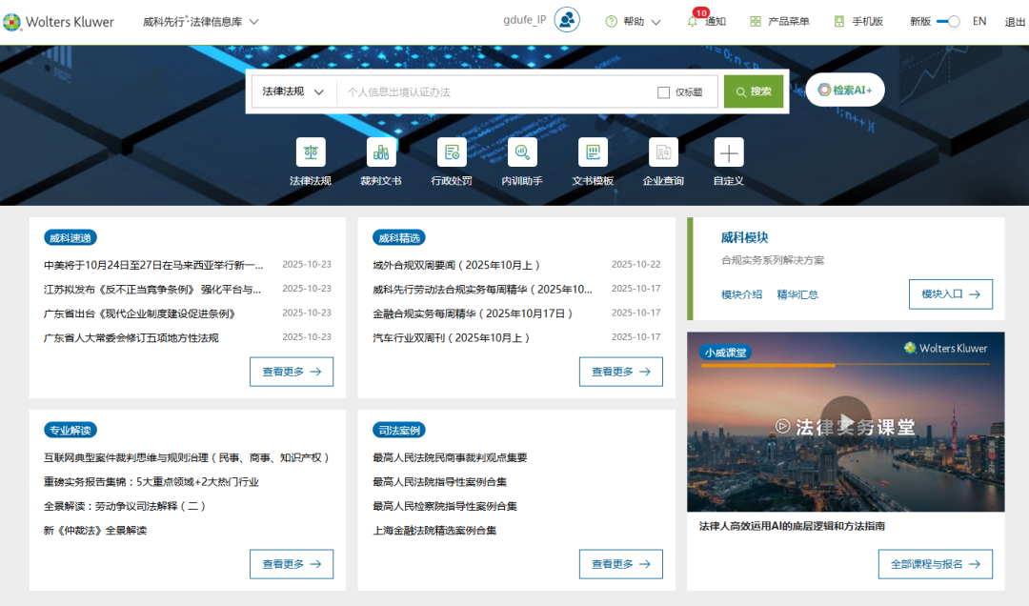Screen dimensions: 1029x606
Task: Open '最高人民检察院指导性案例合集'
Action: 445,506
